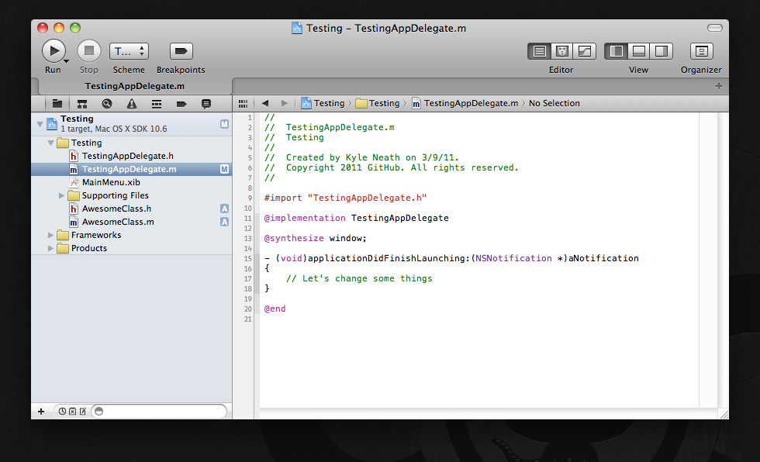The width and height of the screenshot is (760, 462).
Task: Open the Organizer window
Action: click(x=701, y=51)
